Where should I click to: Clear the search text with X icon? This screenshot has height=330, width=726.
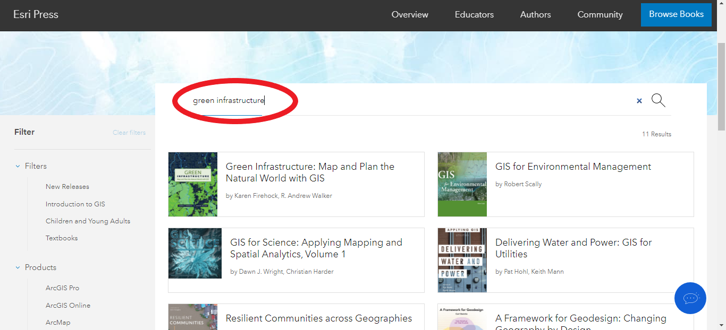tap(639, 101)
